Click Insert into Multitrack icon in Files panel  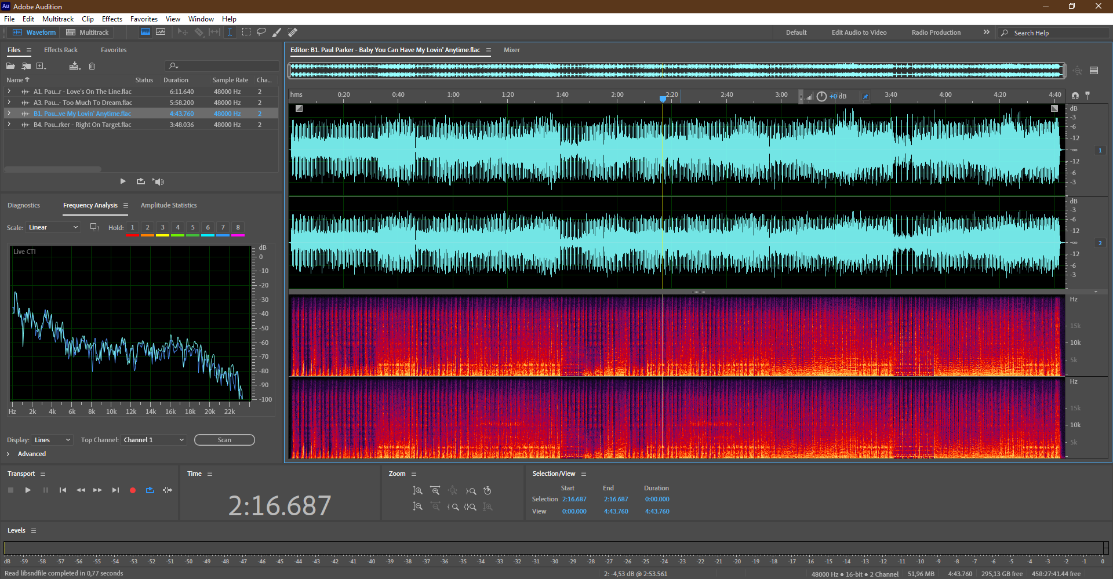tap(74, 66)
